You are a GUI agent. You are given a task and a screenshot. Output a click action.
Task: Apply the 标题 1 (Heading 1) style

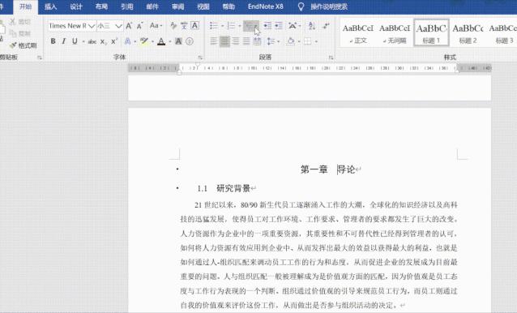coord(431,33)
